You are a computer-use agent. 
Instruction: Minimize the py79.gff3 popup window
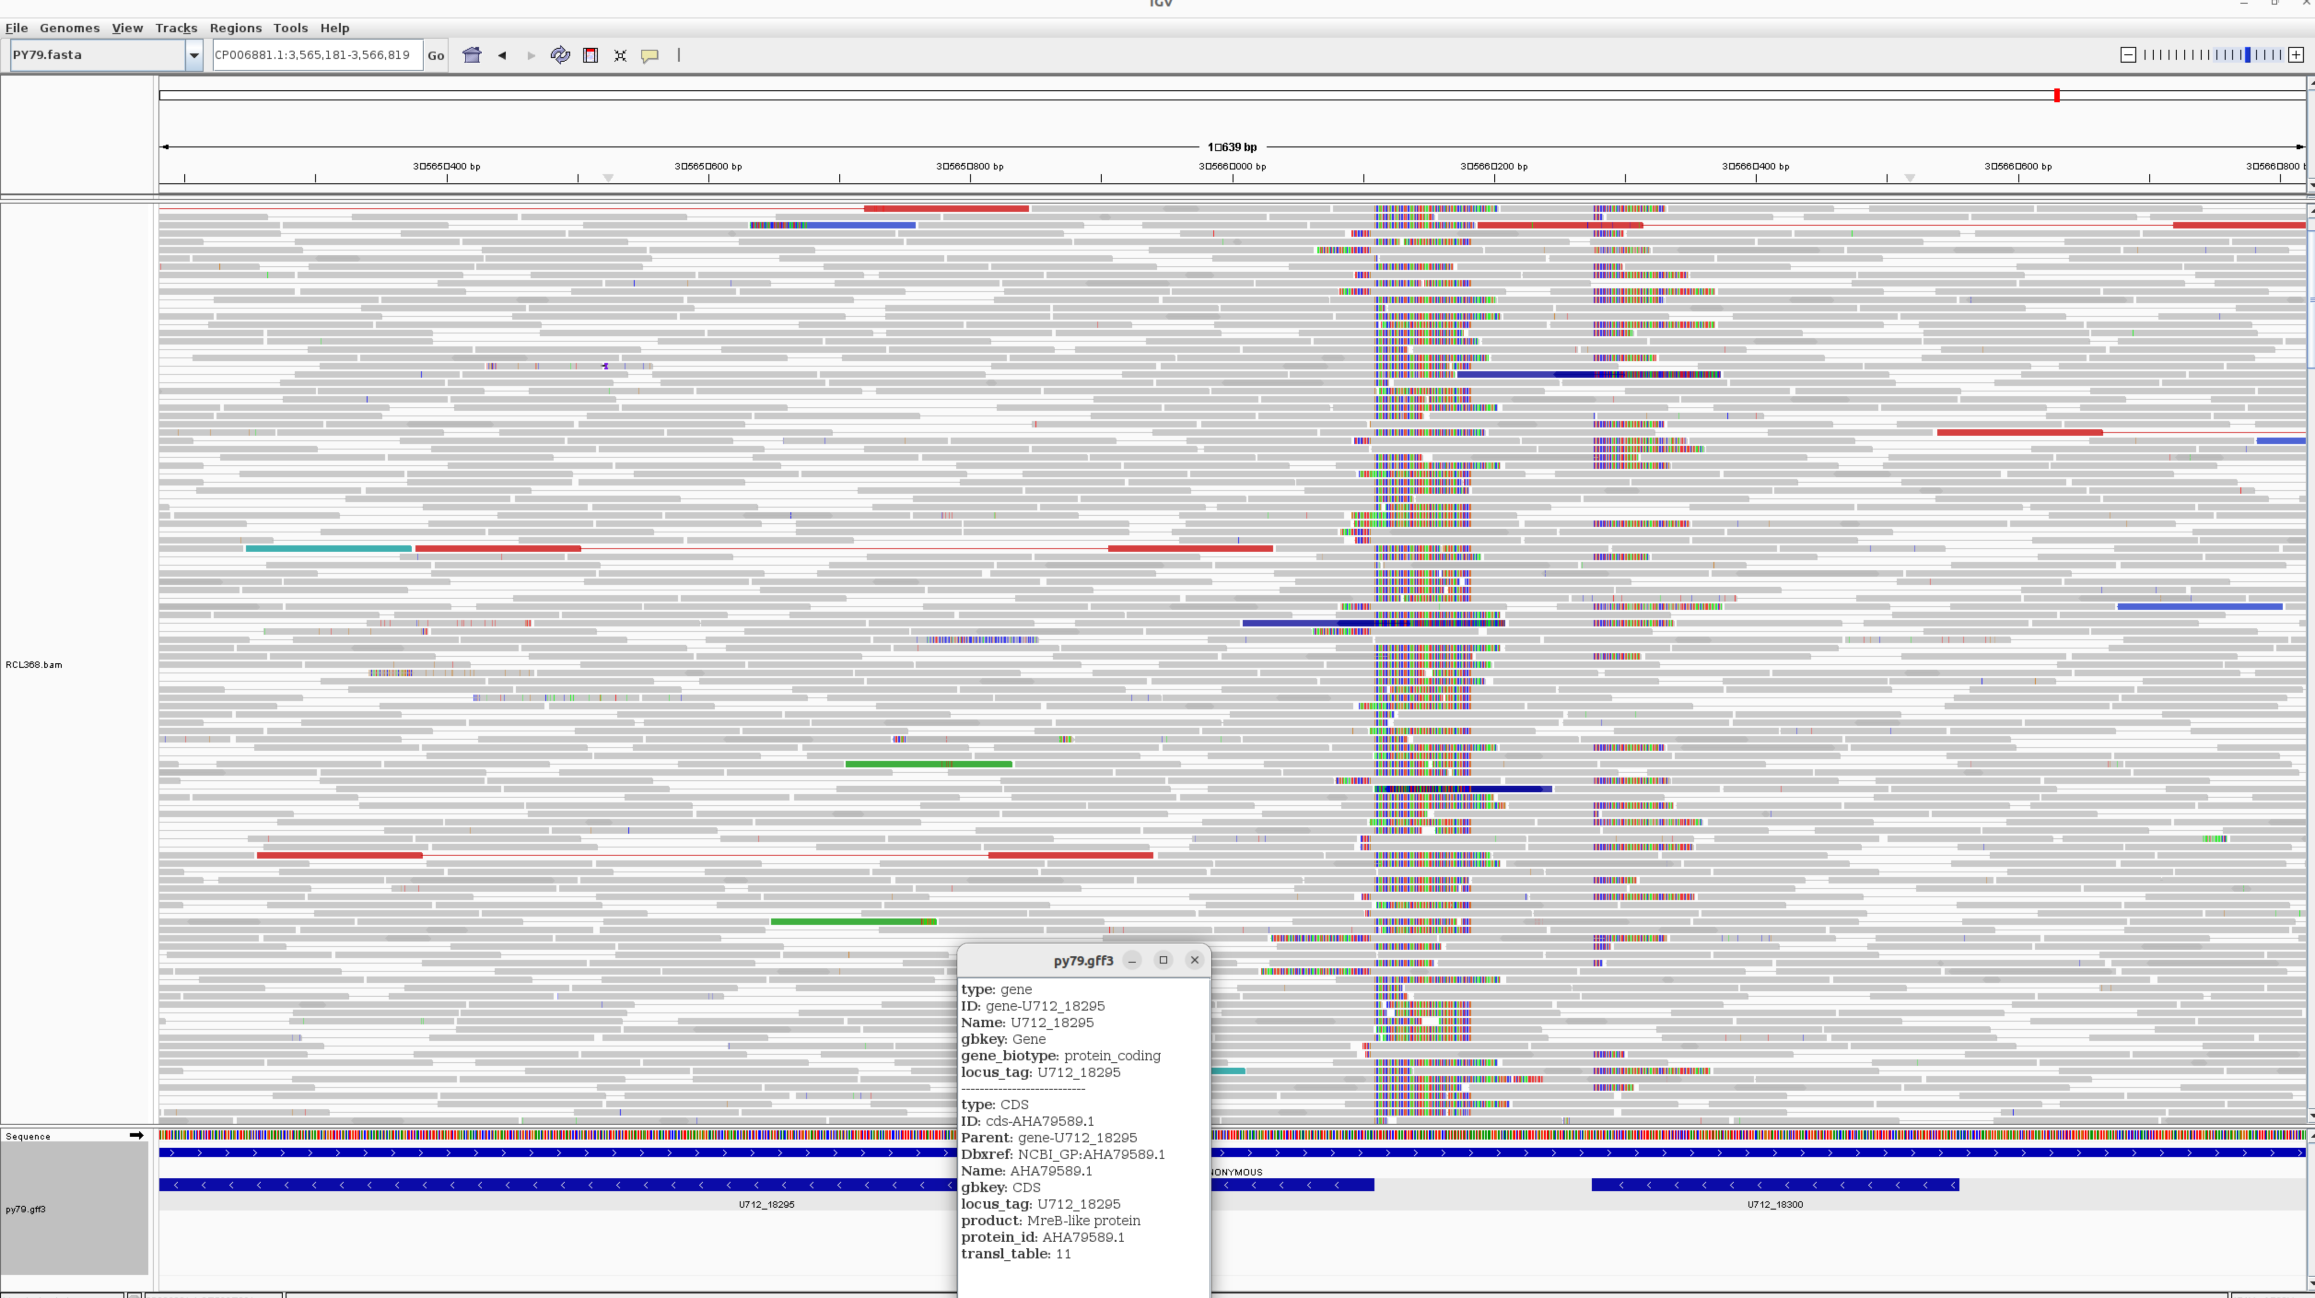[x=1132, y=960]
